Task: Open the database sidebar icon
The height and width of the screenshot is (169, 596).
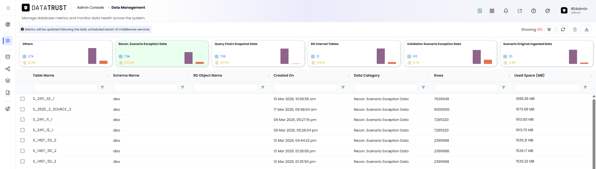Action: [8, 57]
